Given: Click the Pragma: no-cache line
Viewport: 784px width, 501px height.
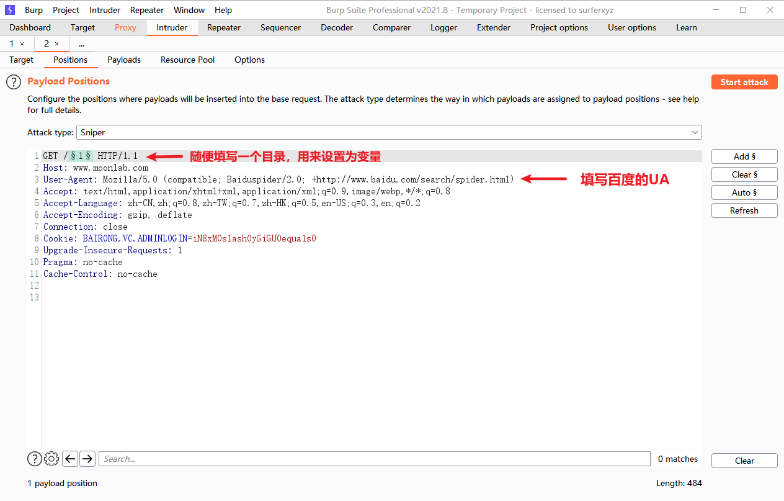Looking at the screenshot, I should [x=83, y=262].
